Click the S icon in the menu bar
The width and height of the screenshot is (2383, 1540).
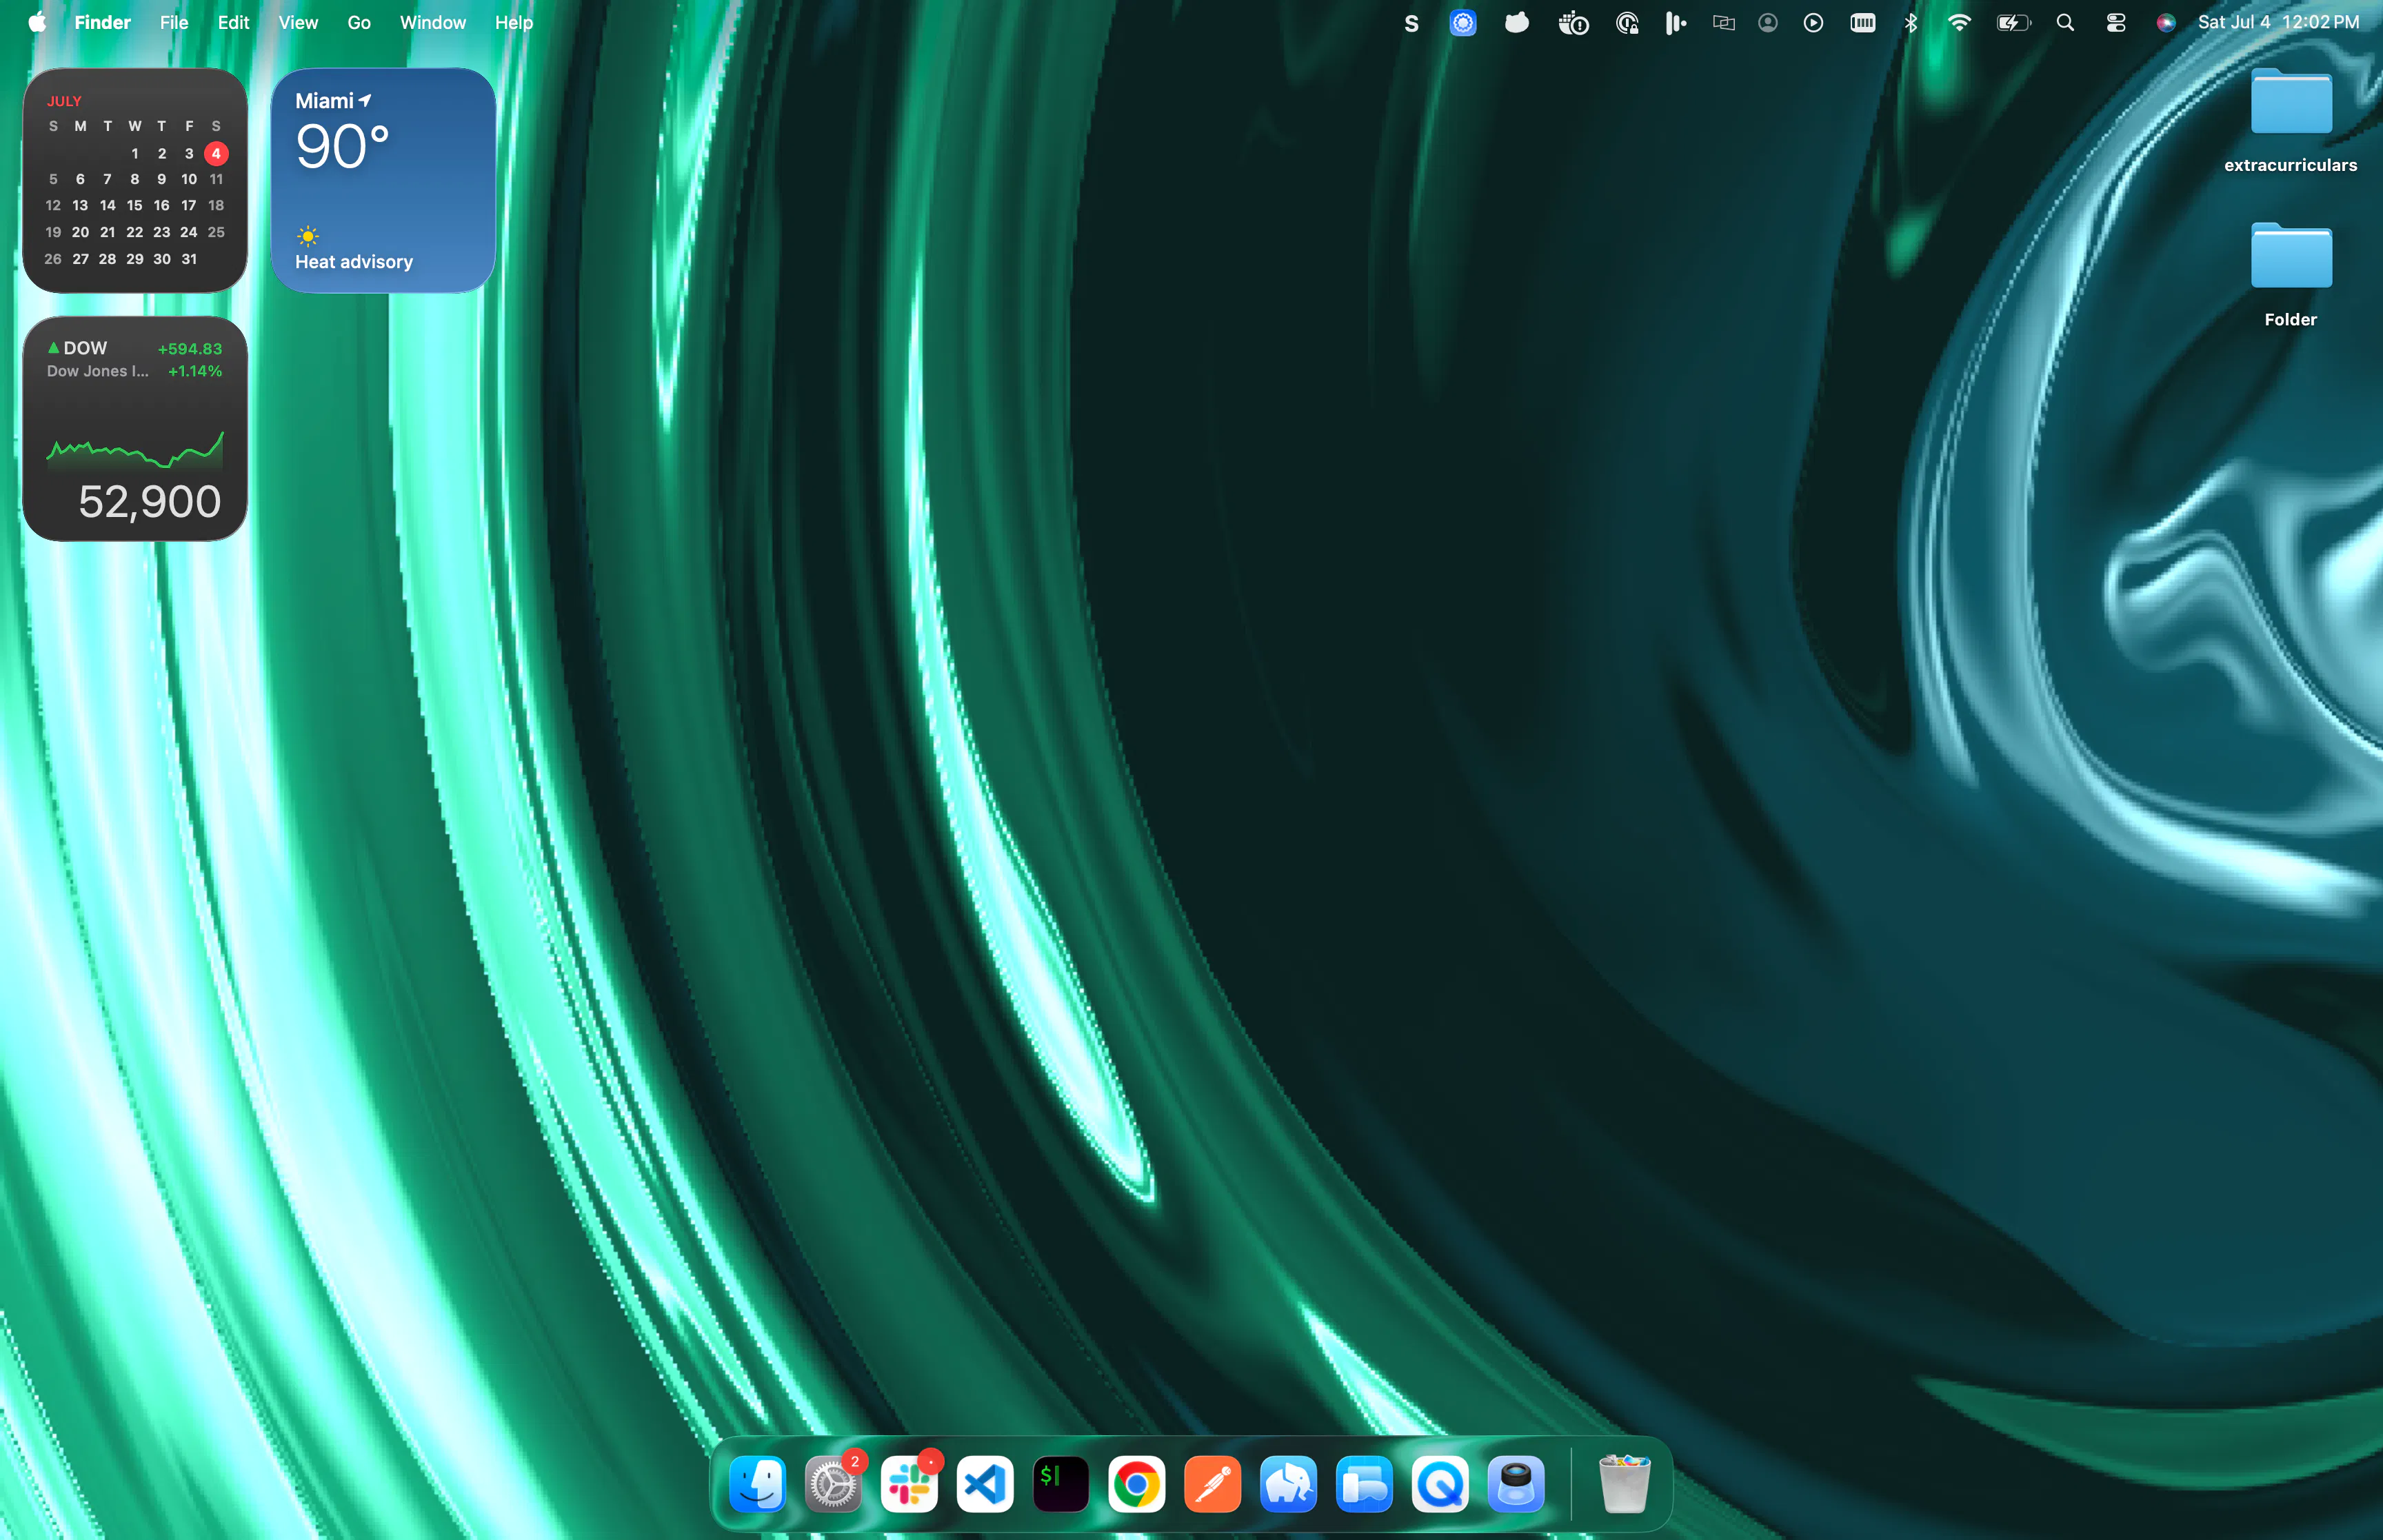[x=1411, y=23]
